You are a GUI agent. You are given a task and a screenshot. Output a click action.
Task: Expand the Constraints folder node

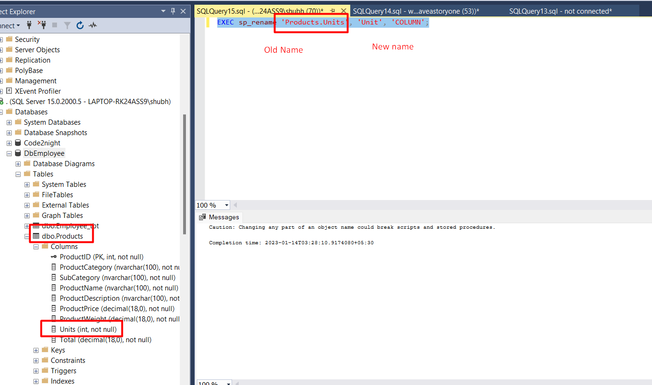click(36, 361)
